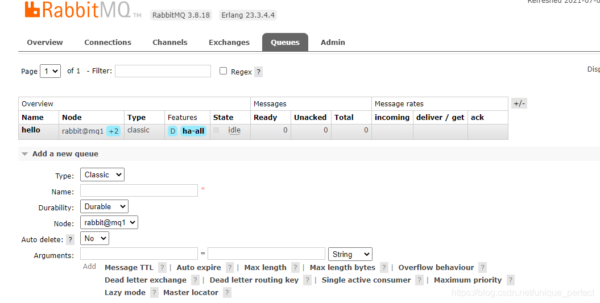Click the +2 mirrors badge
The width and height of the screenshot is (600, 303).
113,131
